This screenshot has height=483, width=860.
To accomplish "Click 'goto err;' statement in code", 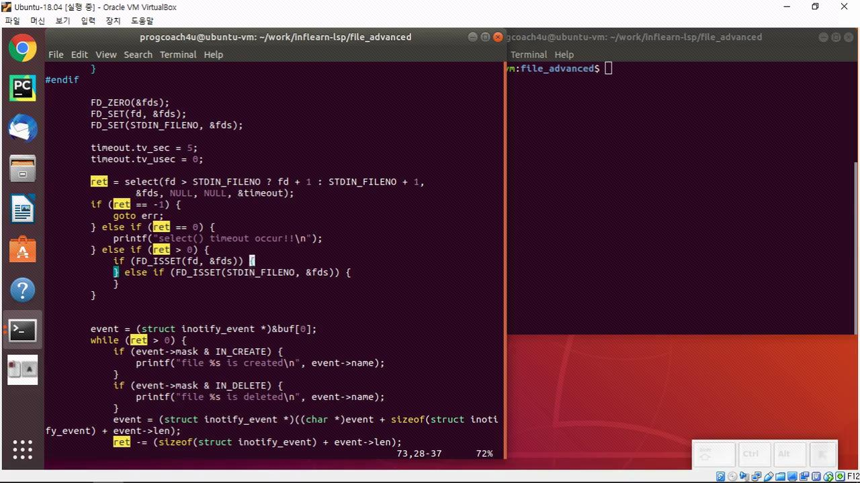I will (x=138, y=216).
